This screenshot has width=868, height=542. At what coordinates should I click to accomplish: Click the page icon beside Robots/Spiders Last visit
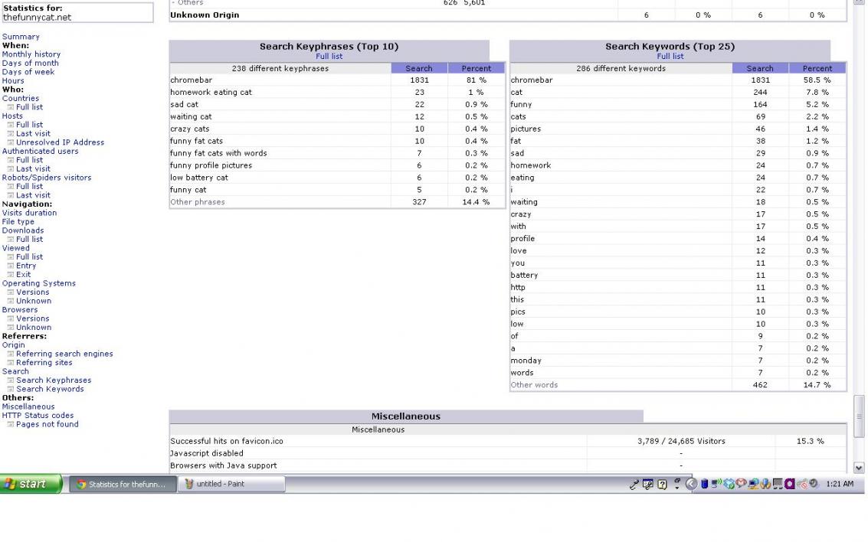click(11, 196)
